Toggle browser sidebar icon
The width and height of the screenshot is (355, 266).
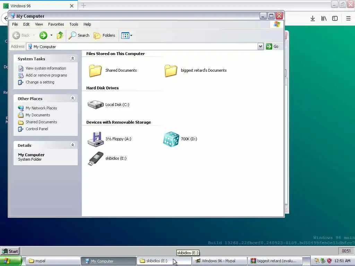click(x=335, y=19)
